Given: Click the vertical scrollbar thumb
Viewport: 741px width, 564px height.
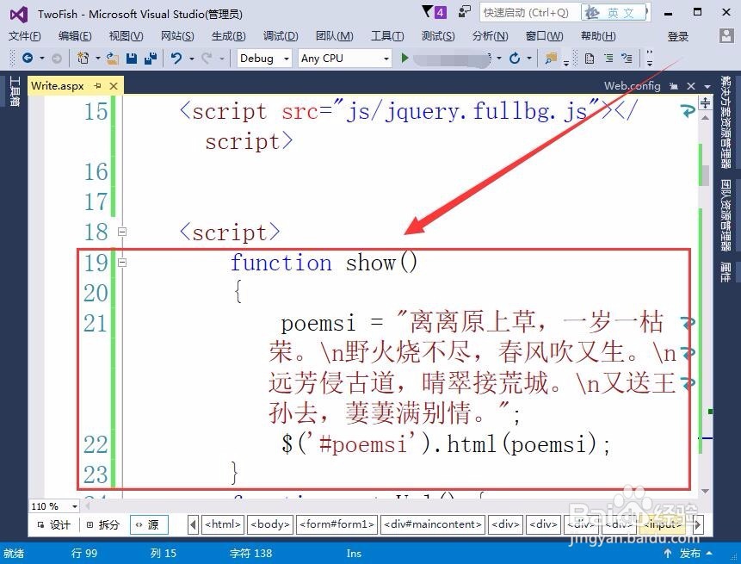Looking at the screenshot, I should (705, 176).
